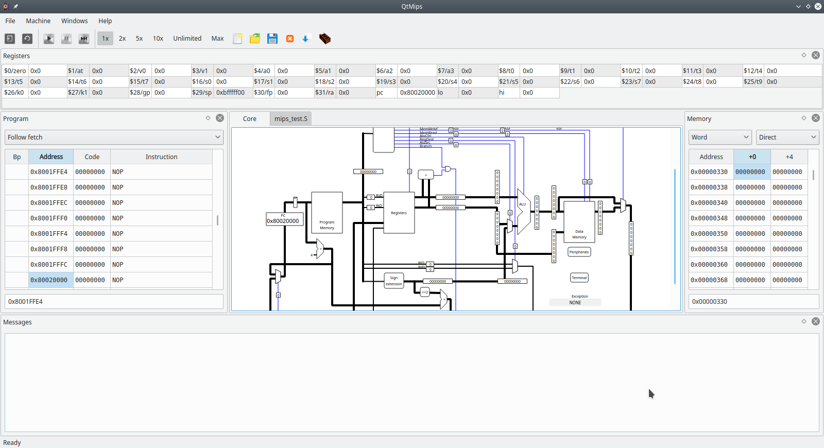Click the program address field 0x8001FFE4
The image size is (824, 448).
coord(114,302)
